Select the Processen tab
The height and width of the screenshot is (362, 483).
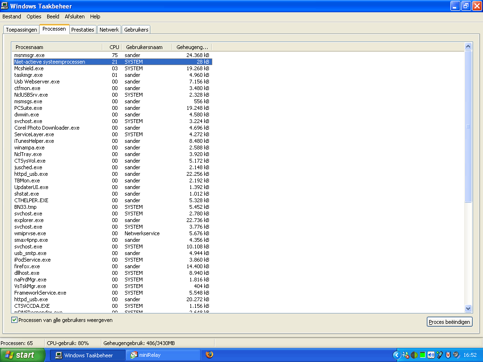[54, 29]
